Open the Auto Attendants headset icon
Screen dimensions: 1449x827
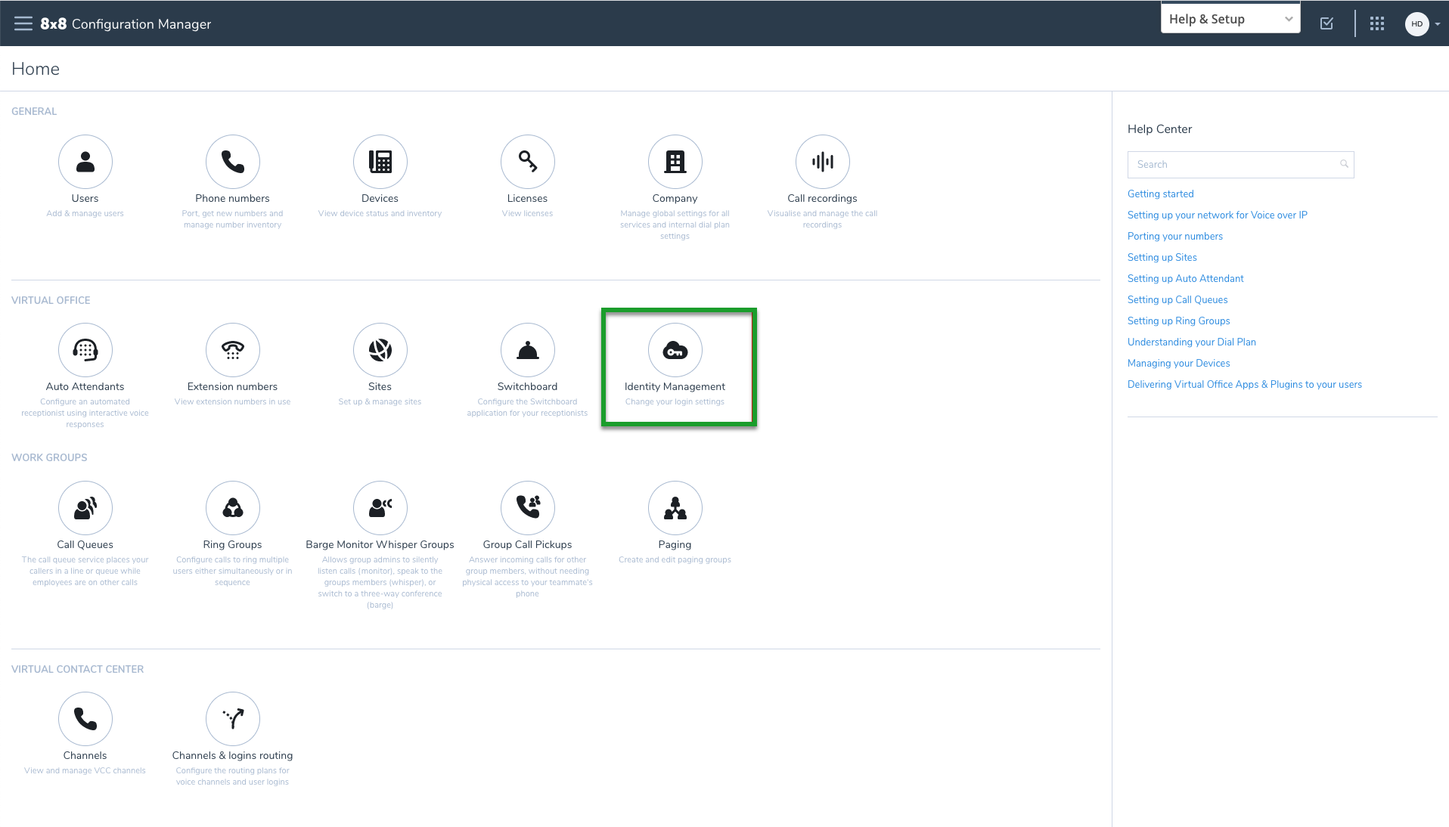[85, 350]
